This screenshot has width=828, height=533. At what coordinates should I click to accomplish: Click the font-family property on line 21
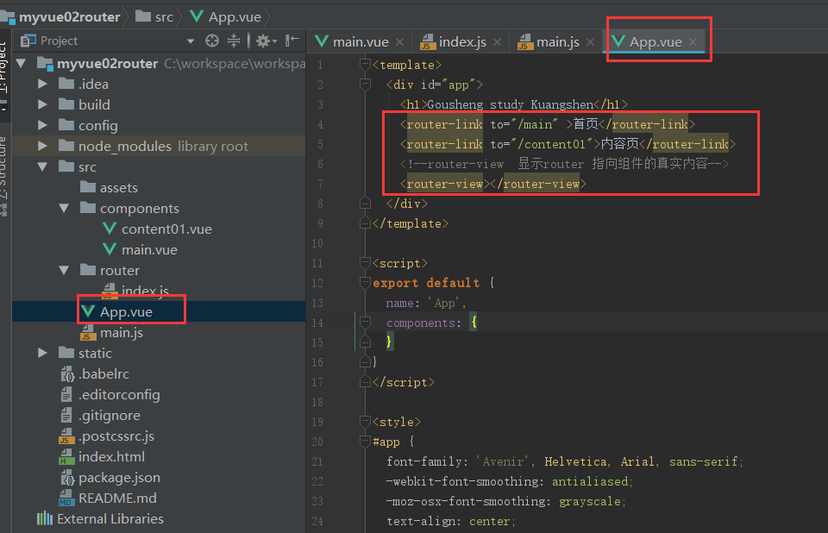pyautogui.click(x=425, y=461)
